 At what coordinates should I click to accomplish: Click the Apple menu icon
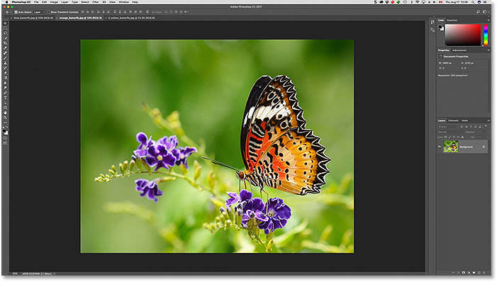[x=6, y=2]
